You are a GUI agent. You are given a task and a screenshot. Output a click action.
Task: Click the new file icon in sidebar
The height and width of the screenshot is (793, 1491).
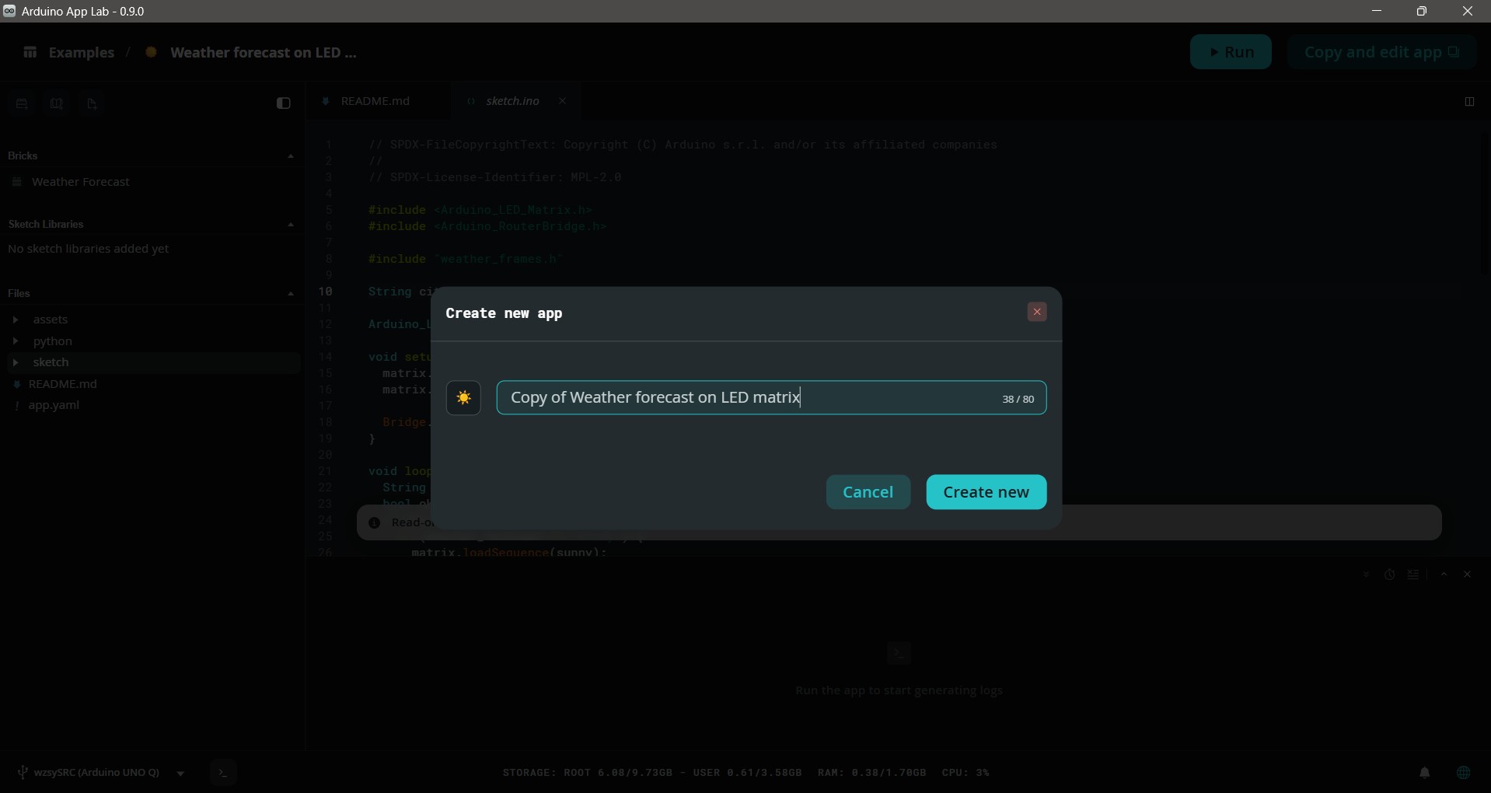(x=92, y=103)
